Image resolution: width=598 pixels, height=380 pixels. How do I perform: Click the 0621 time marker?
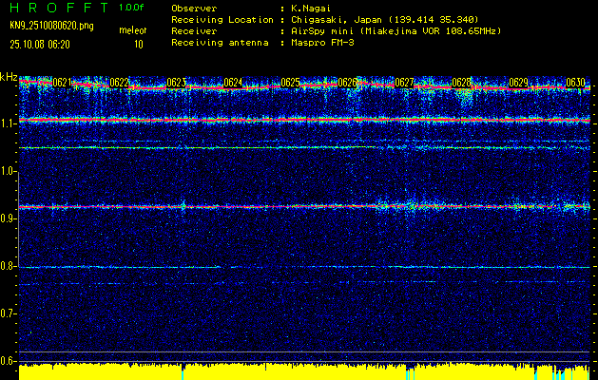tap(63, 83)
